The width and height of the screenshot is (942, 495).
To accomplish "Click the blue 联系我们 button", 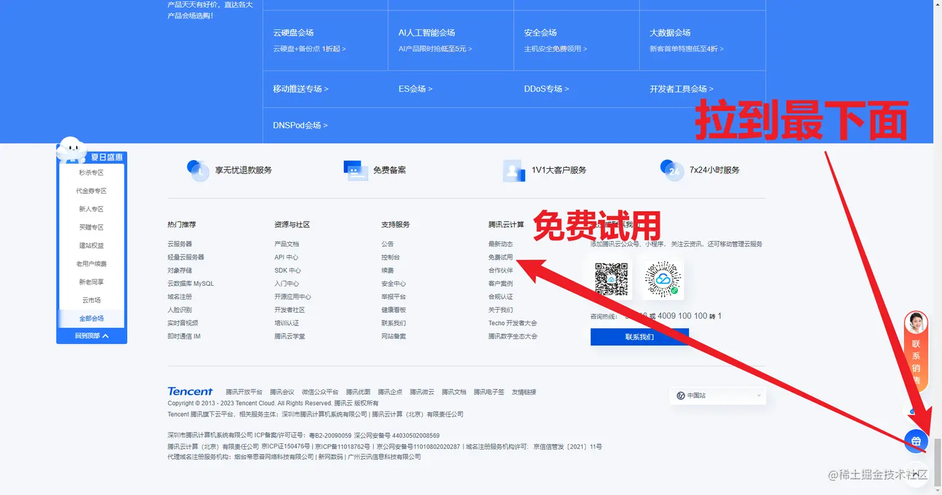I will tap(639, 337).
